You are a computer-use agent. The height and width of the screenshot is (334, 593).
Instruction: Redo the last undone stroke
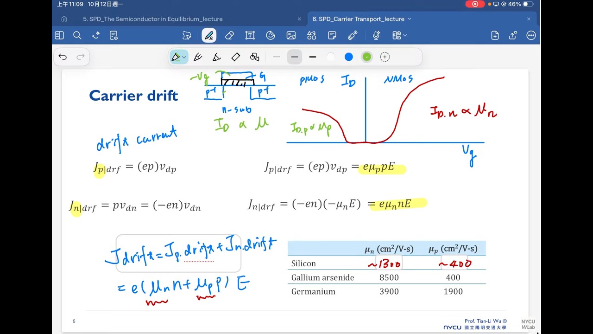click(81, 57)
